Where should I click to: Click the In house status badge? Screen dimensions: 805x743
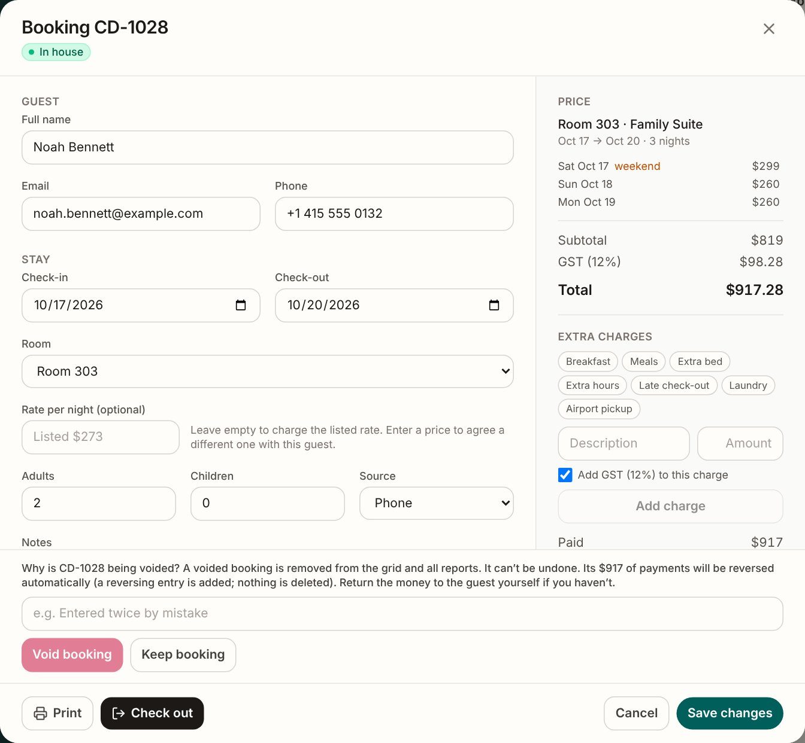tap(56, 52)
